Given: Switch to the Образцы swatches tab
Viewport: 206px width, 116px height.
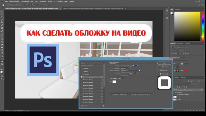Looking at the screenshot, I should (177, 10).
